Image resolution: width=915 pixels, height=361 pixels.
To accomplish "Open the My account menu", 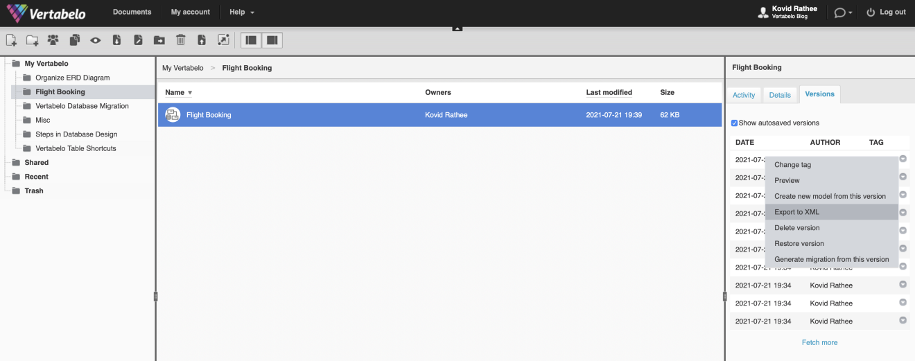I will click(191, 12).
